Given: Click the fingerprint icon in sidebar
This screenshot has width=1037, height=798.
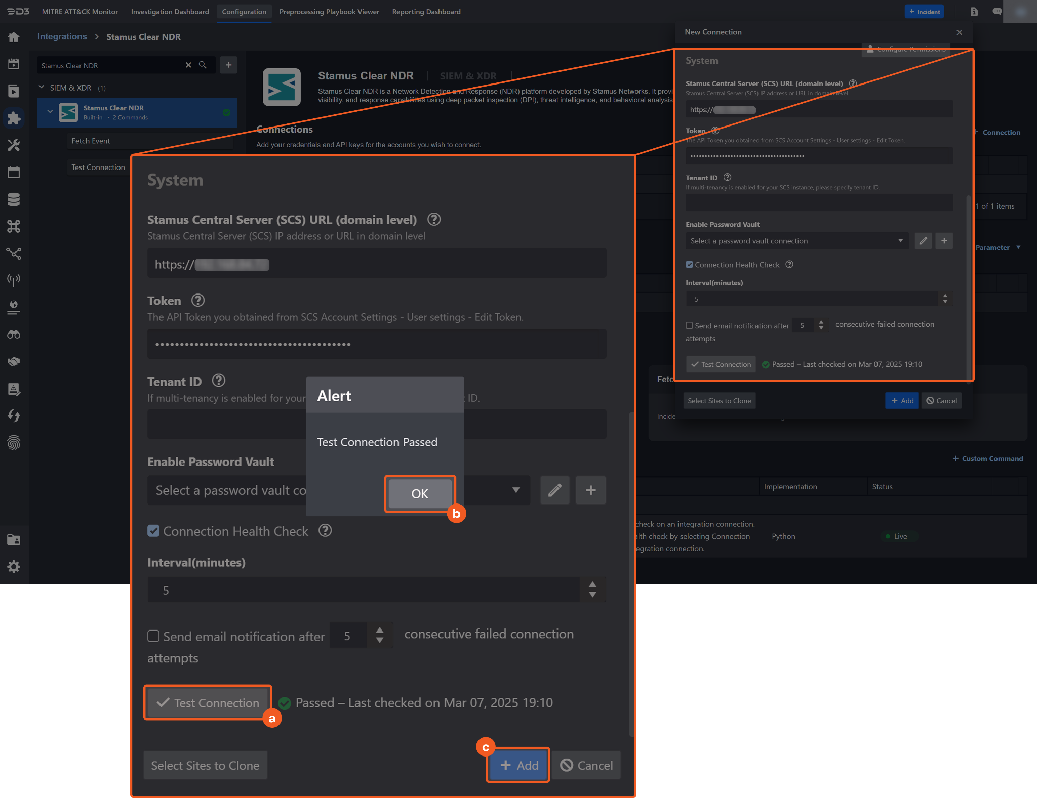Looking at the screenshot, I should click(x=14, y=443).
